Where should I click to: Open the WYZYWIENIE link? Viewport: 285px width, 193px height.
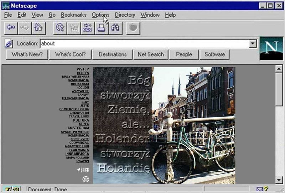pyautogui.click(x=80, y=91)
